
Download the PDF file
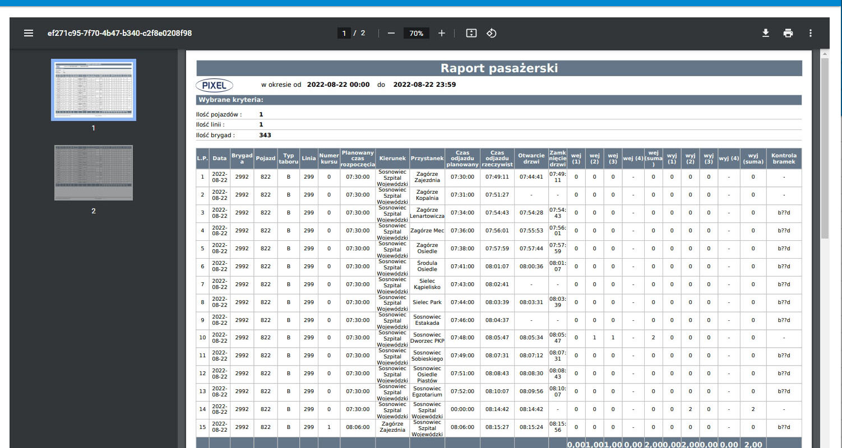[766, 33]
